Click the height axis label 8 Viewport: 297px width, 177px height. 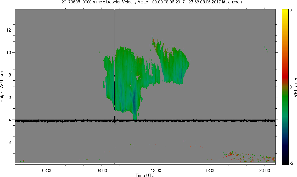click(x=10, y=75)
